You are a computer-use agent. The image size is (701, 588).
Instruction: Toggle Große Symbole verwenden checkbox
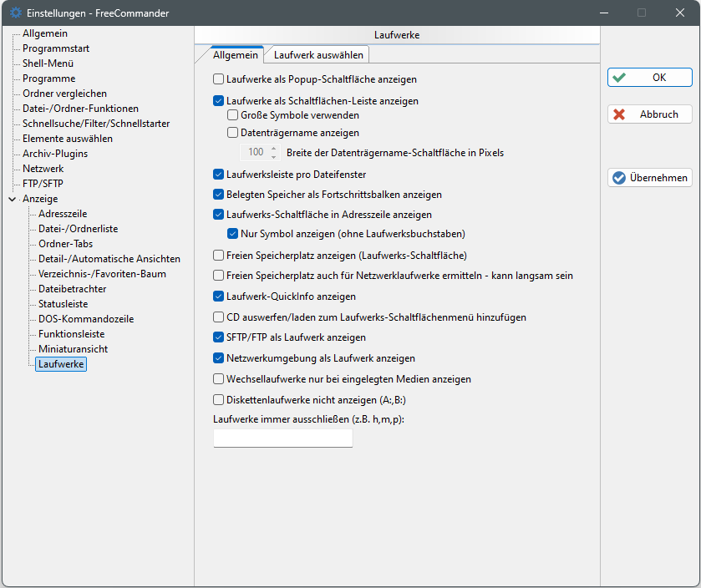pyautogui.click(x=233, y=116)
